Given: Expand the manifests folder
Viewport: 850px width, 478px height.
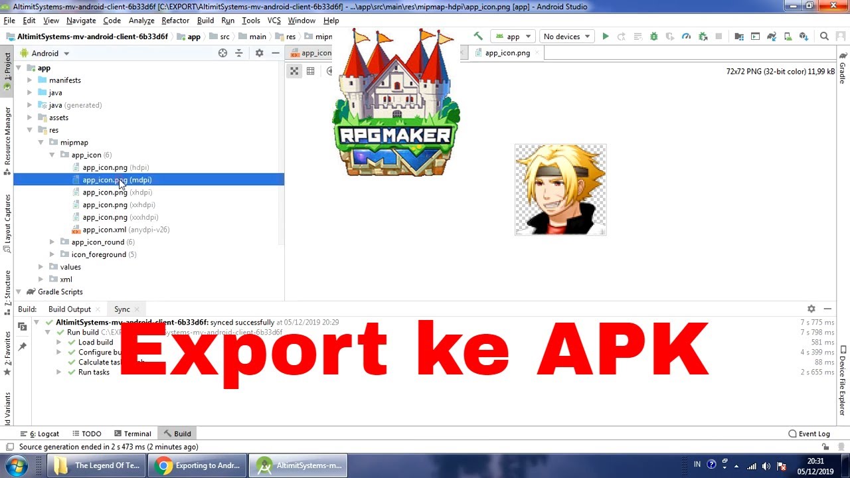Looking at the screenshot, I should click(29, 80).
